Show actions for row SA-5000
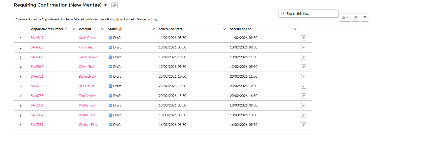The height and width of the screenshot is (163, 423). pyautogui.click(x=304, y=57)
